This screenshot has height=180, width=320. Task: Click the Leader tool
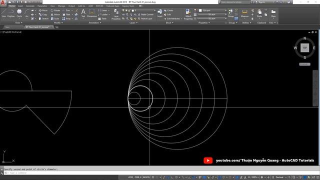(103, 14)
